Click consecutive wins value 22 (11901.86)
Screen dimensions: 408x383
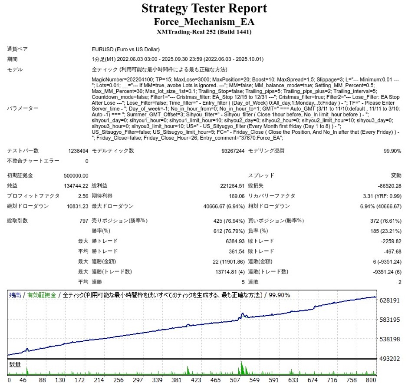click(228, 262)
